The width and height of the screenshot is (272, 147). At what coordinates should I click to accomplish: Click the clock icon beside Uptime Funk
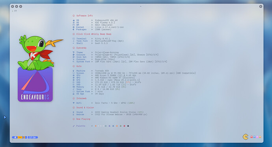74,92
